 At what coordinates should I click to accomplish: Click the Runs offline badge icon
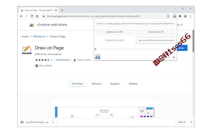(x=37, y=66)
